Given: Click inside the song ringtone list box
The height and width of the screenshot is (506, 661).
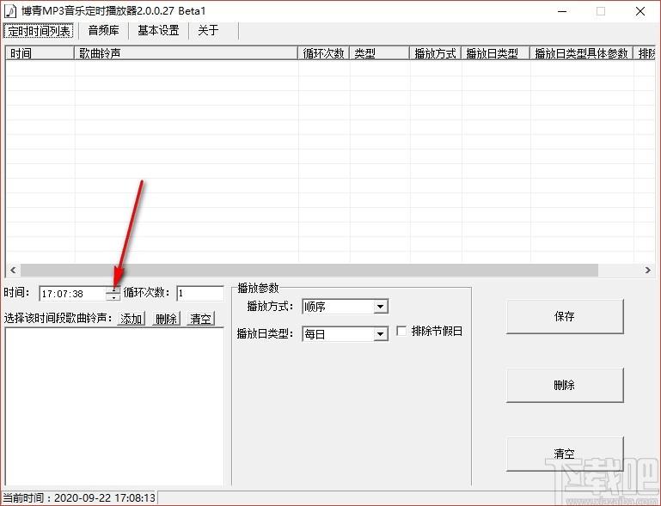Looking at the screenshot, I should (x=114, y=406).
